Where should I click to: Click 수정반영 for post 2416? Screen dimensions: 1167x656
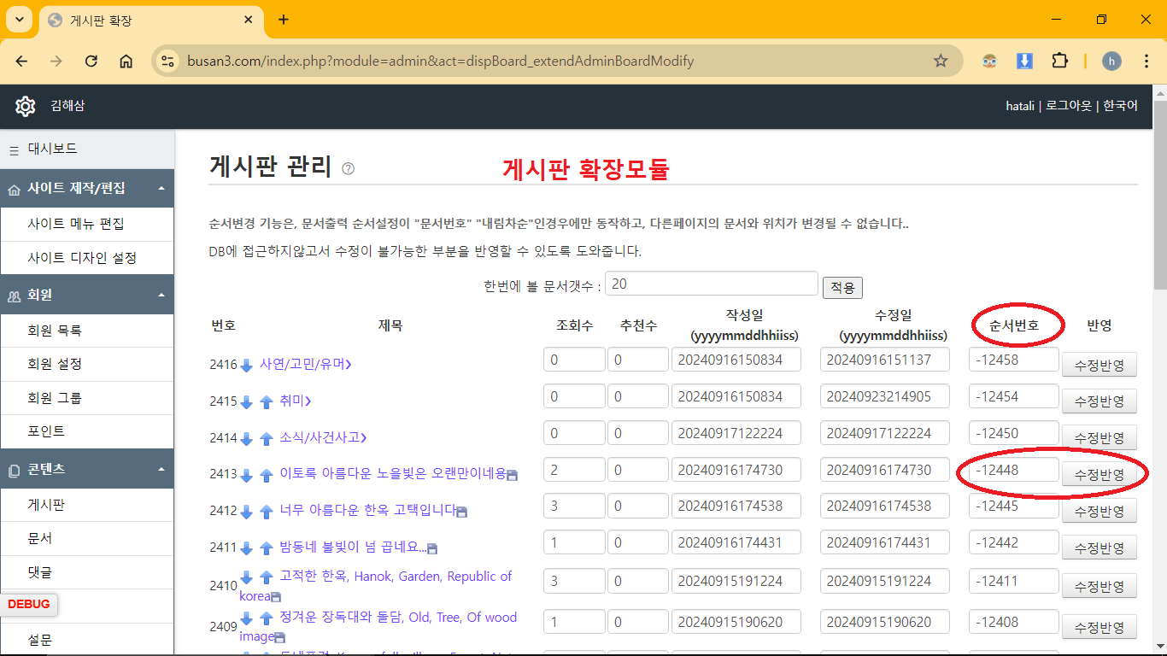coord(1100,366)
